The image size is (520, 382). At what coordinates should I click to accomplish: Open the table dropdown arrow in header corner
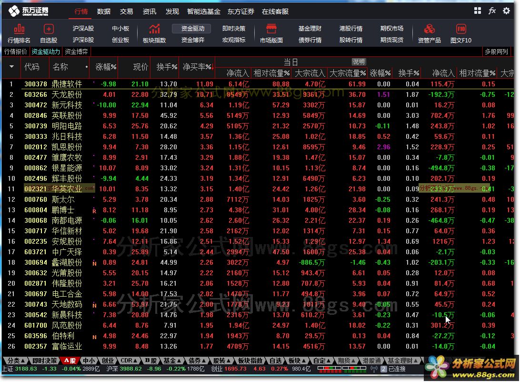[11, 67]
